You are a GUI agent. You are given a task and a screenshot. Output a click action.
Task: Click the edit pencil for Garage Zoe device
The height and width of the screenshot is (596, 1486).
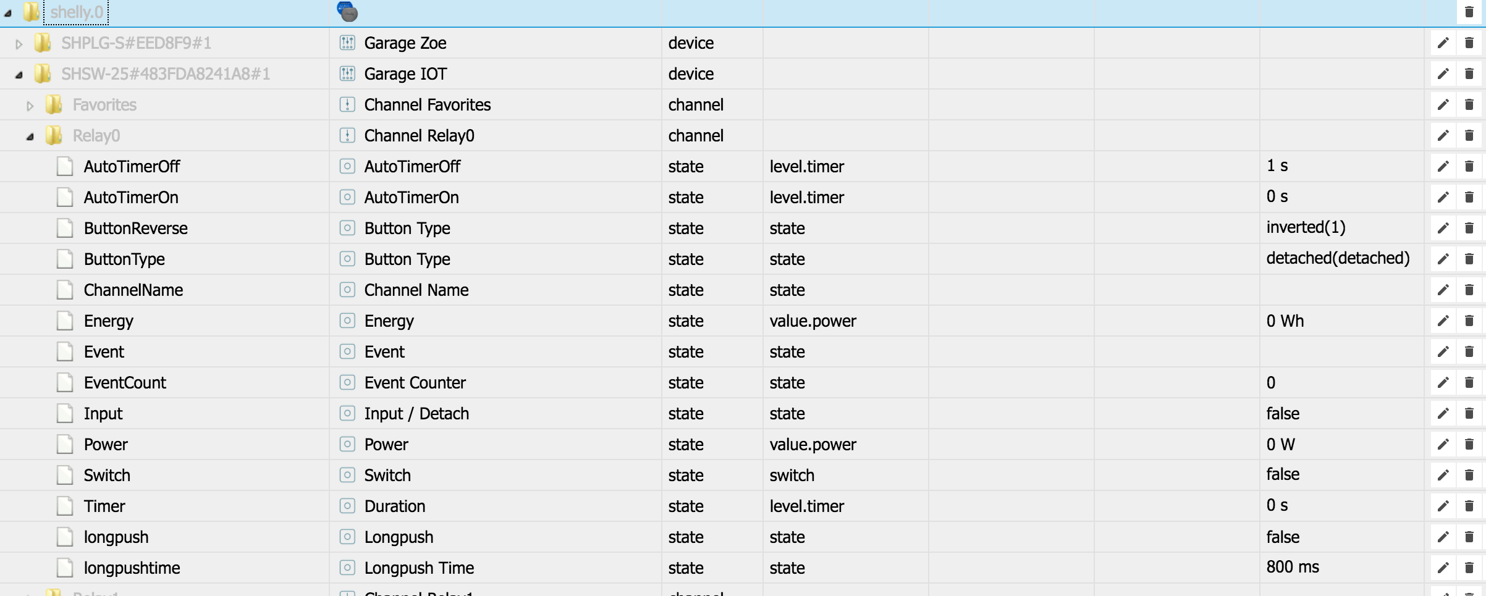pyautogui.click(x=1443, y=43)
